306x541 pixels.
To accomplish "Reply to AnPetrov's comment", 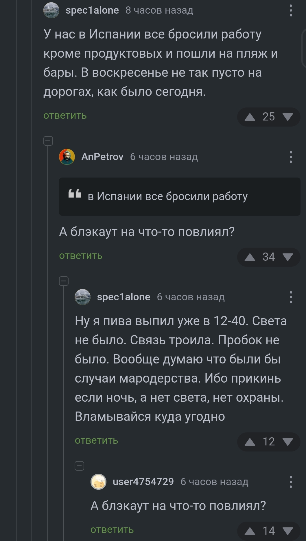I will click(x=81, y=256).
